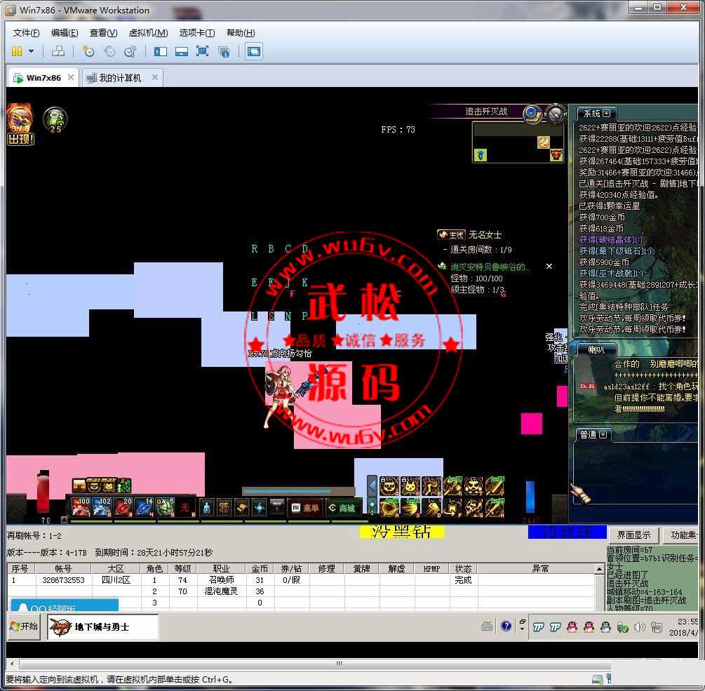
Task: Select the 混沌魔灵 class cell
Action: pos(221,591)
